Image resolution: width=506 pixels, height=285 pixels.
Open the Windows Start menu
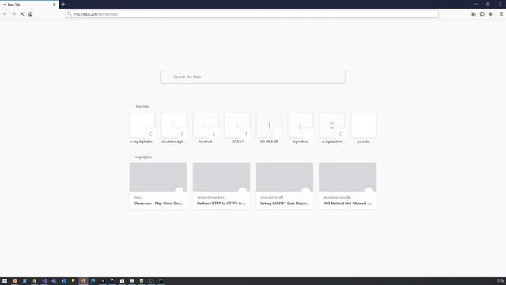(5, 281)
